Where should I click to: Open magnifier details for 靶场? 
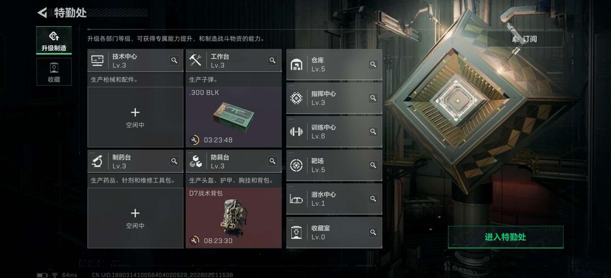[x=373, y=165]
